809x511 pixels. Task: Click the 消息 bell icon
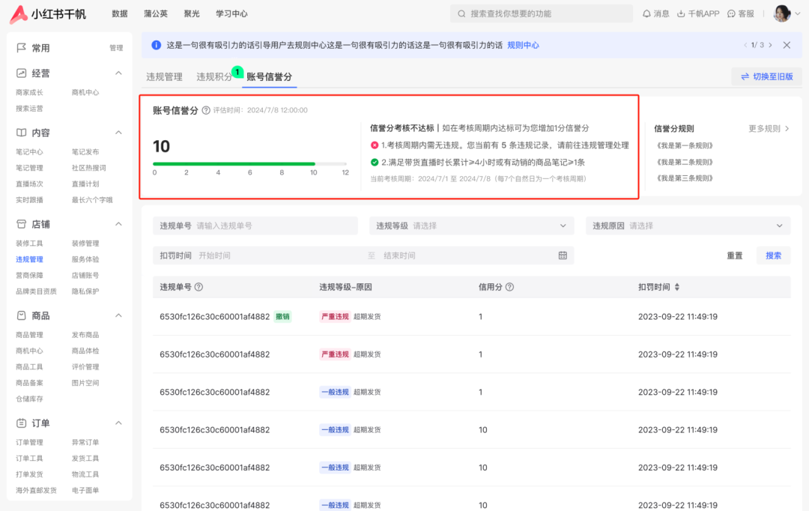(646, 13)
